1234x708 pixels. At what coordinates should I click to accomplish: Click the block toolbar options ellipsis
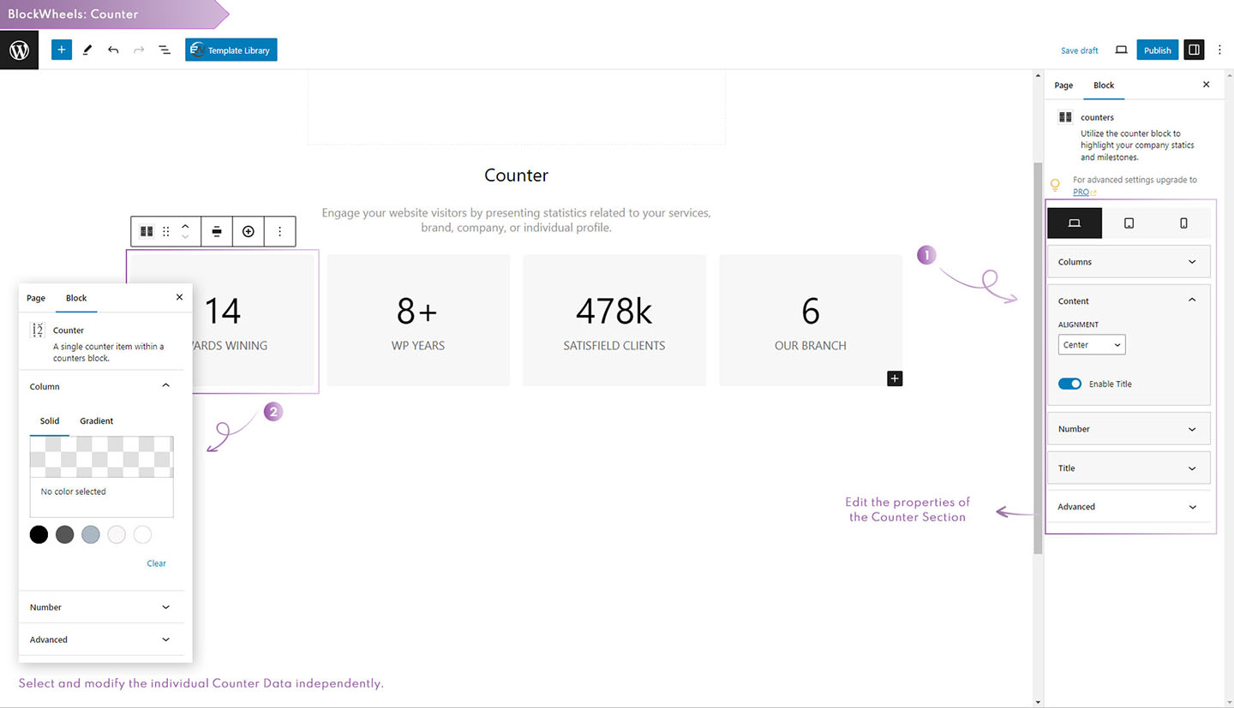pyautogui.click(x=279, y=231)
